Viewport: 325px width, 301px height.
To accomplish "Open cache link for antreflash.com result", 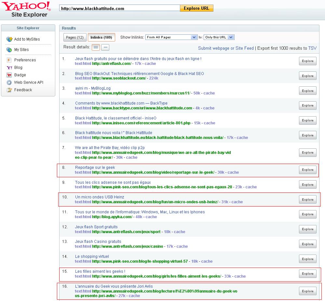I will [150, 64].
